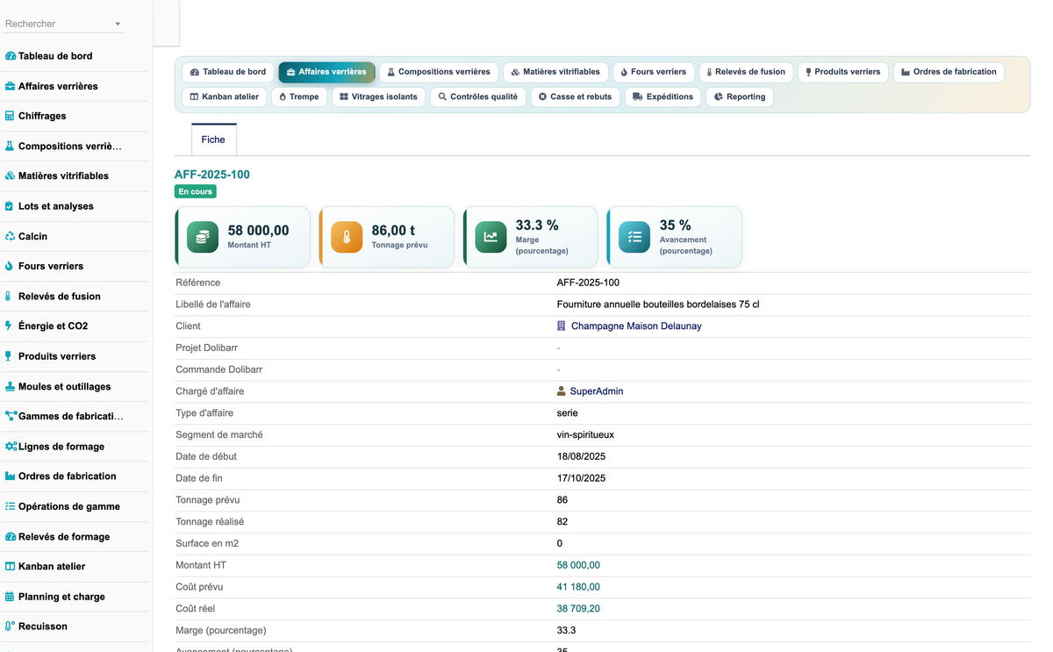Click the Avancement checklist icon card
The width and height of the screenshot is (1053, 652).
click(x=634, y=237)
